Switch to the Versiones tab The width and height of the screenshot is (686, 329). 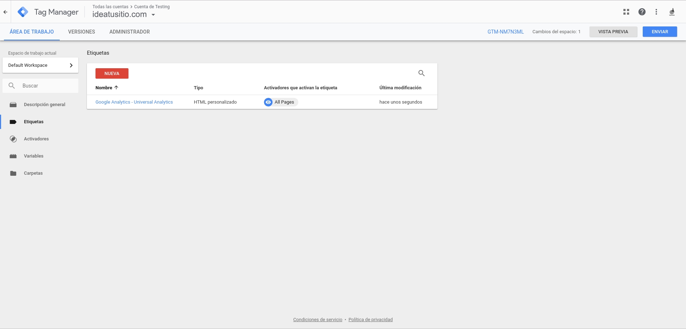click(82, 32)
